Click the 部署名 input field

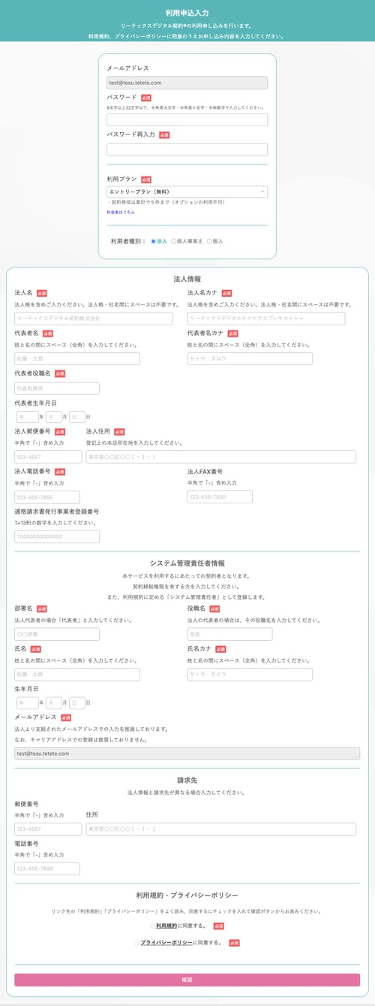click(57, 634)
